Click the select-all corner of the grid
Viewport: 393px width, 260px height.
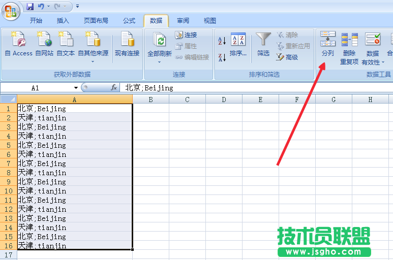tap(9, 99)
